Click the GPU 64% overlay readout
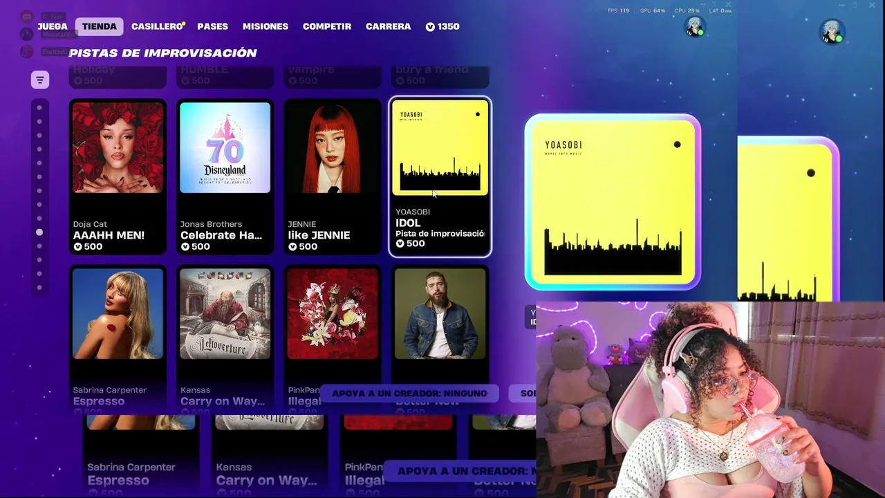 (x=652, y=10)
